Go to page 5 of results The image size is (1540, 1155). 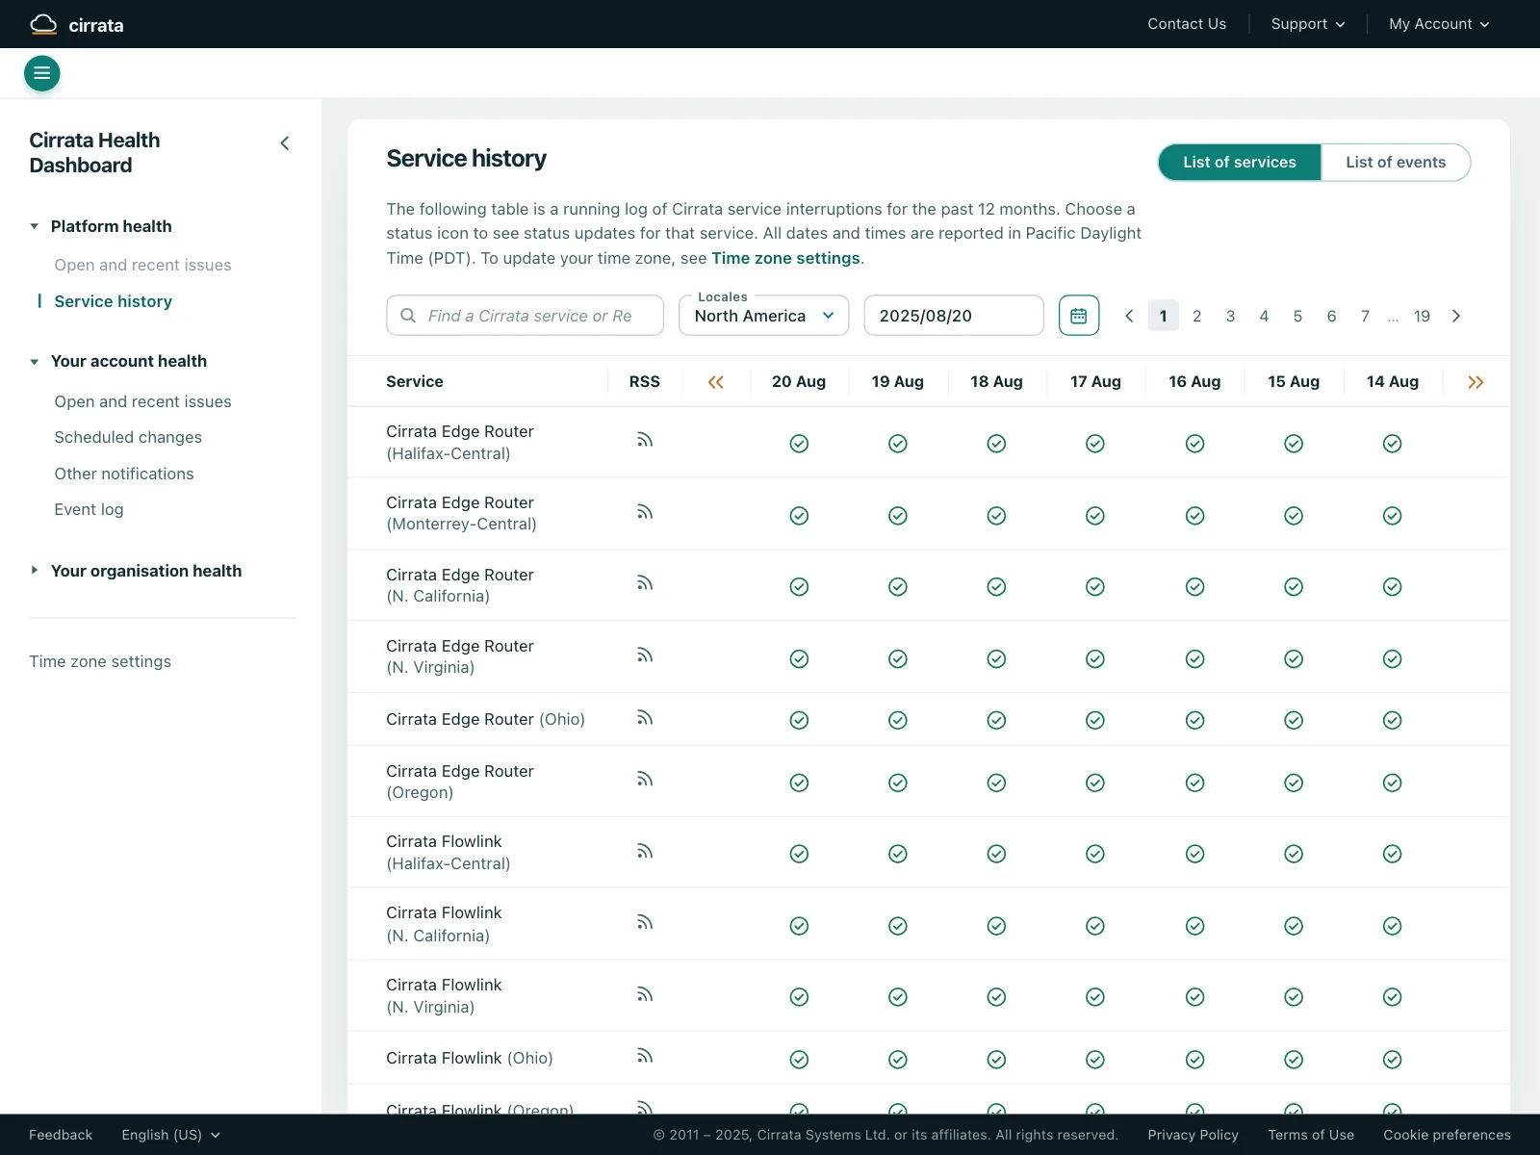point(1297,316)
